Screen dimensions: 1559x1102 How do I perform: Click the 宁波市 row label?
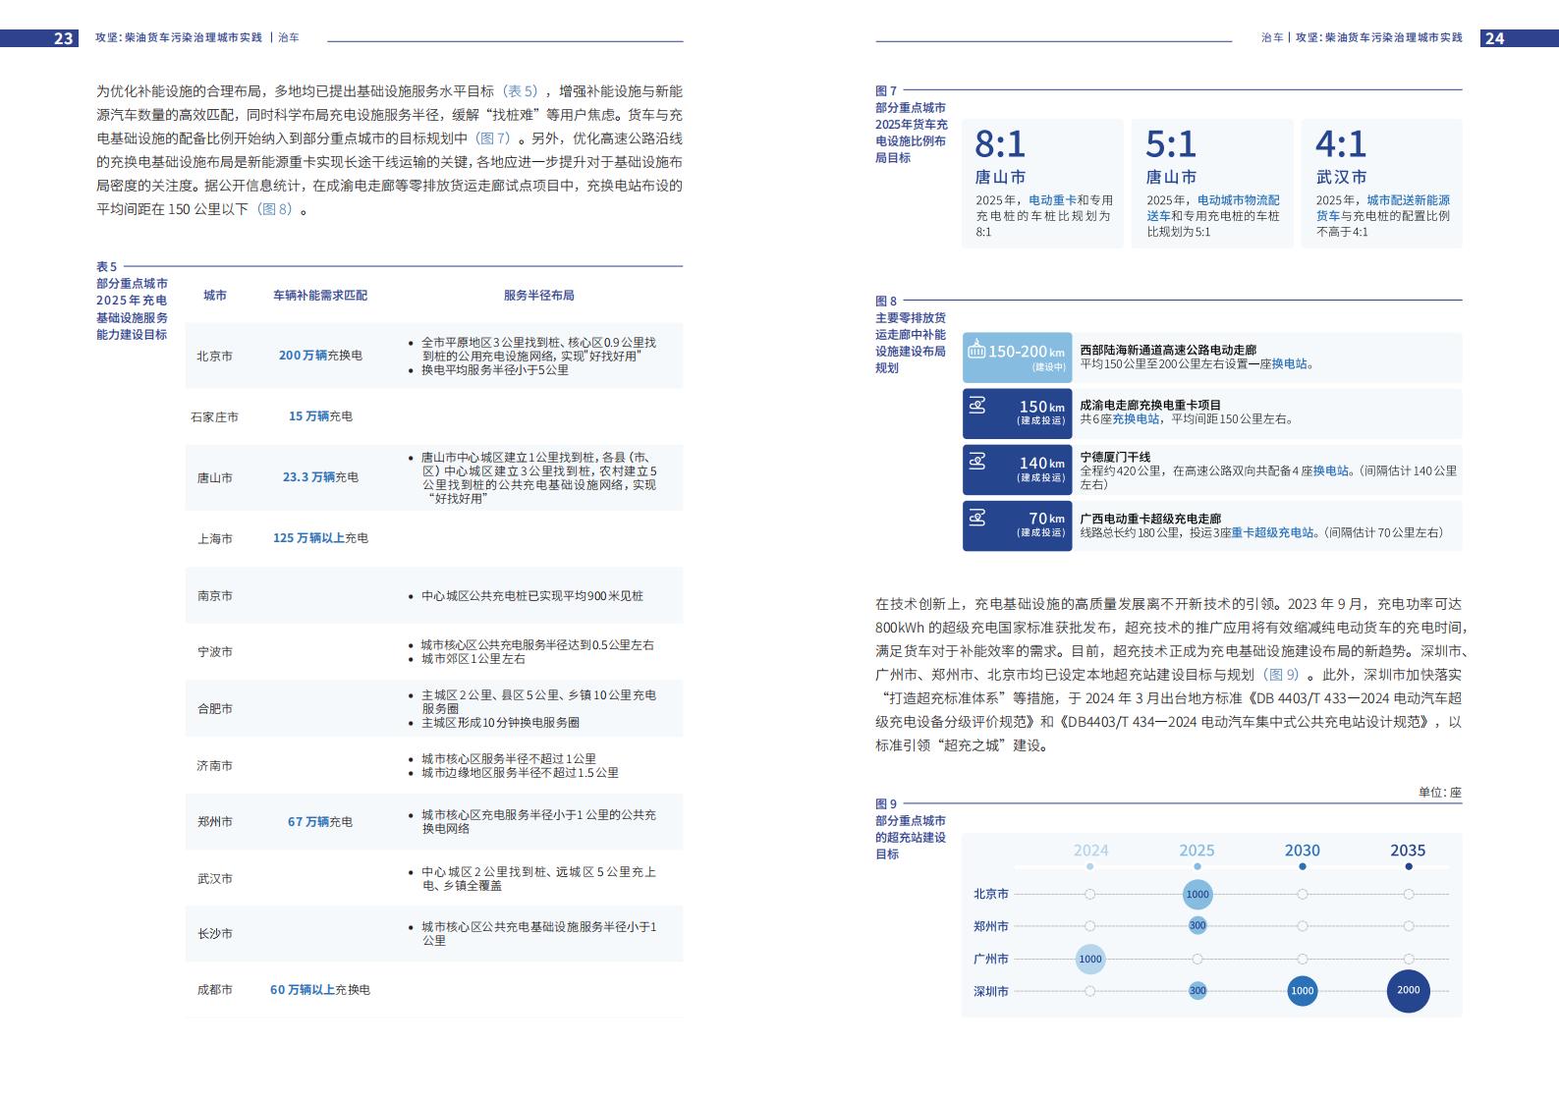[215, 652]
